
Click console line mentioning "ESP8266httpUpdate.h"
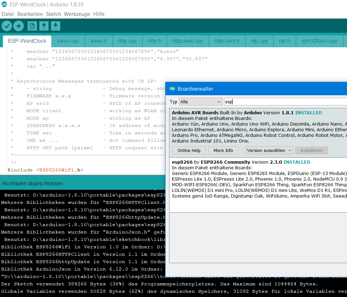83,217
